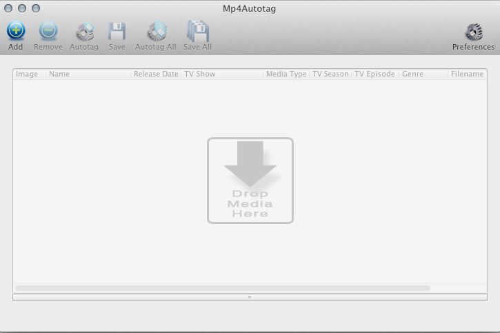Click the Media Type column header
The width and height of the screenshot is (500, 333).
click(286, 74)
